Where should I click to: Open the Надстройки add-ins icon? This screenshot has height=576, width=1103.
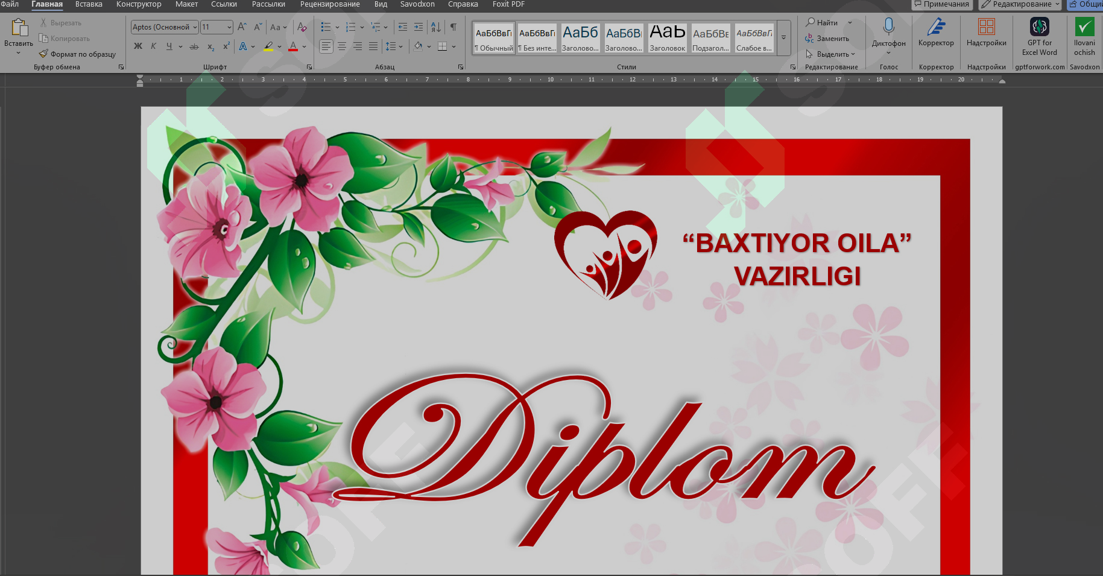tap(986, 27)
